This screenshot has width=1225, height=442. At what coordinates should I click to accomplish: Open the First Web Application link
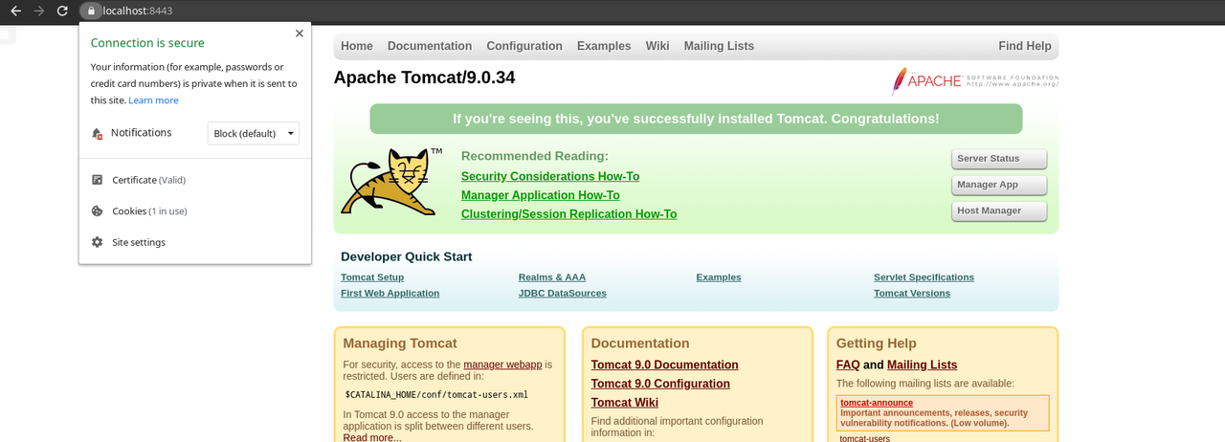pos(390,294)
